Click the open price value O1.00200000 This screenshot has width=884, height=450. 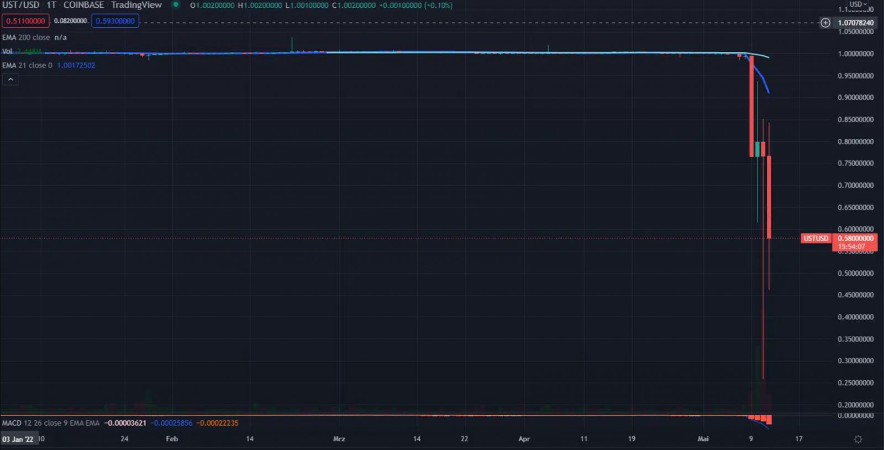(212, 6)
